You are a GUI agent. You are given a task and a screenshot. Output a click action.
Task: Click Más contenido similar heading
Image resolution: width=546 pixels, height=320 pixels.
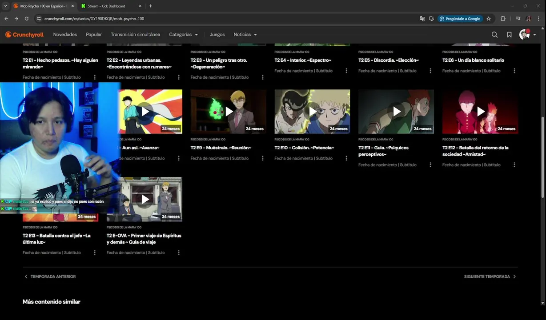click(52, 302)
